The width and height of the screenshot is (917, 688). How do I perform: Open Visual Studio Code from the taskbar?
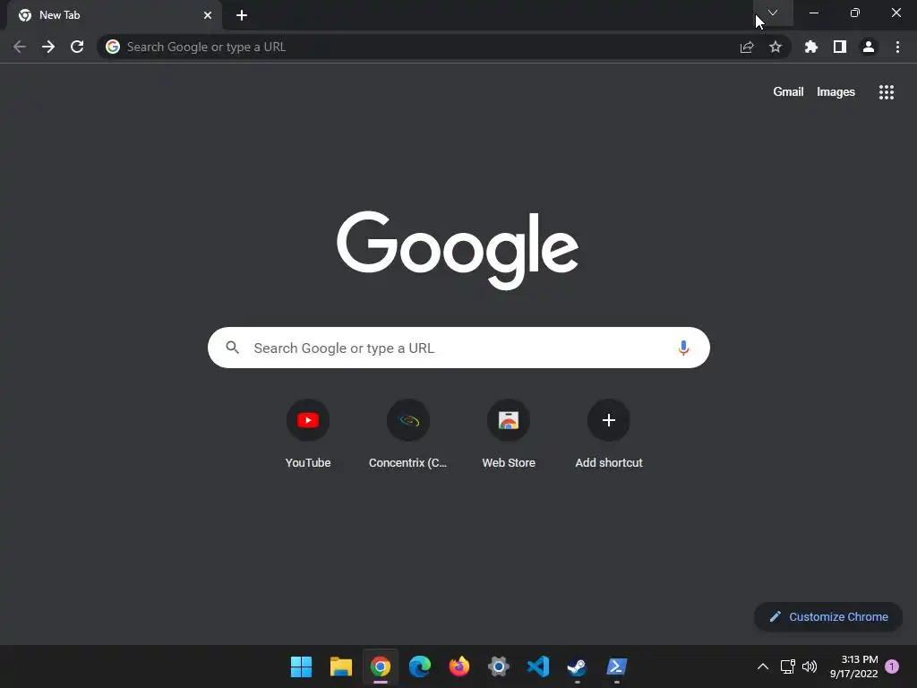[538, 666]
